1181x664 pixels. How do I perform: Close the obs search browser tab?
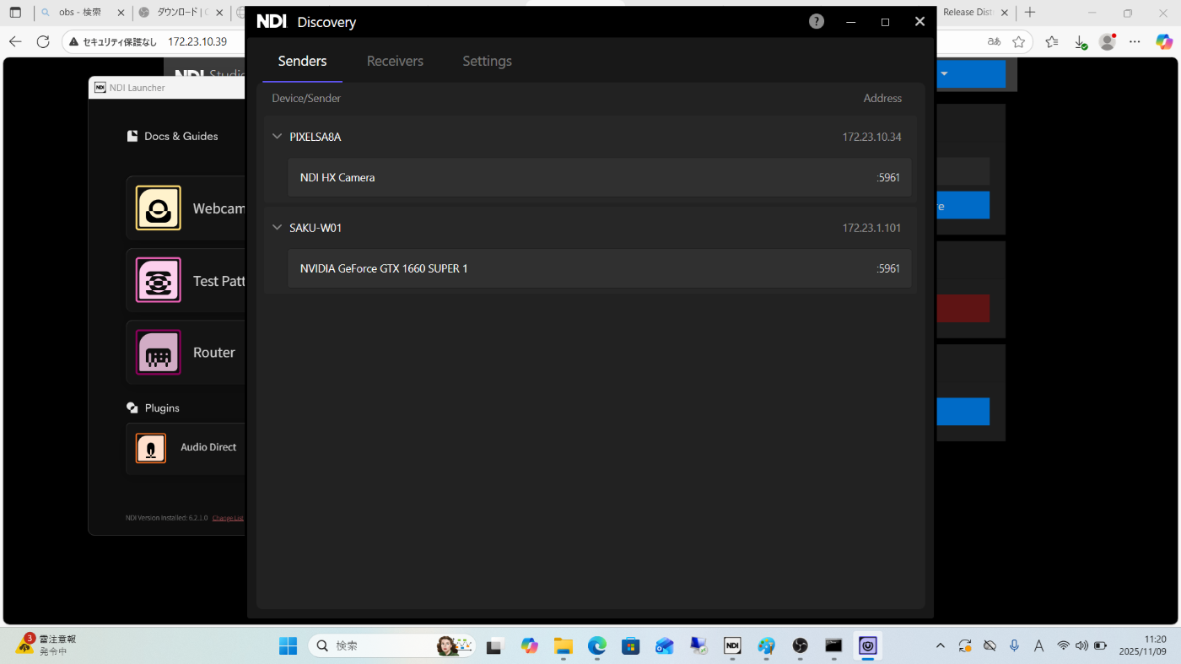click(120, 13)
